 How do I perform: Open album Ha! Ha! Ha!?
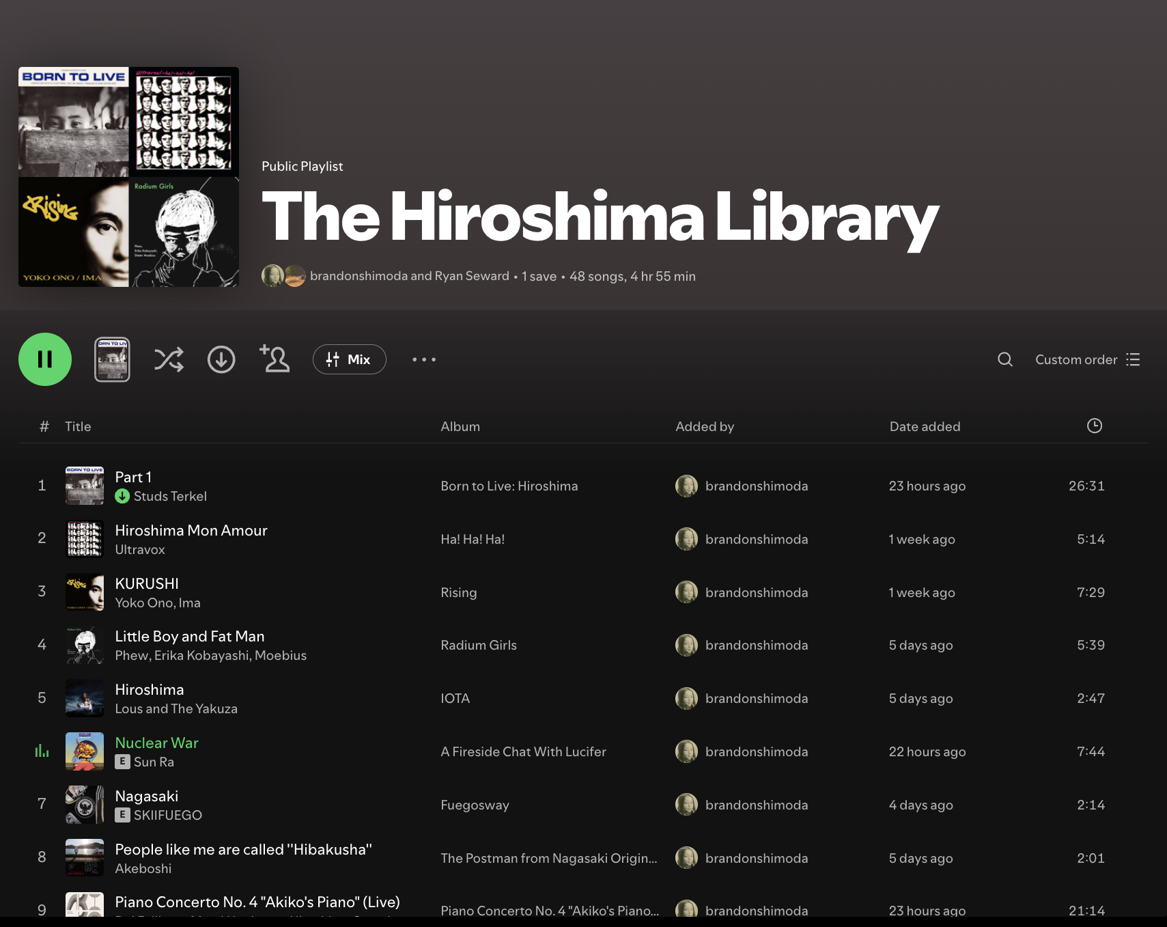pyautogui.click(x=473, y=539)
